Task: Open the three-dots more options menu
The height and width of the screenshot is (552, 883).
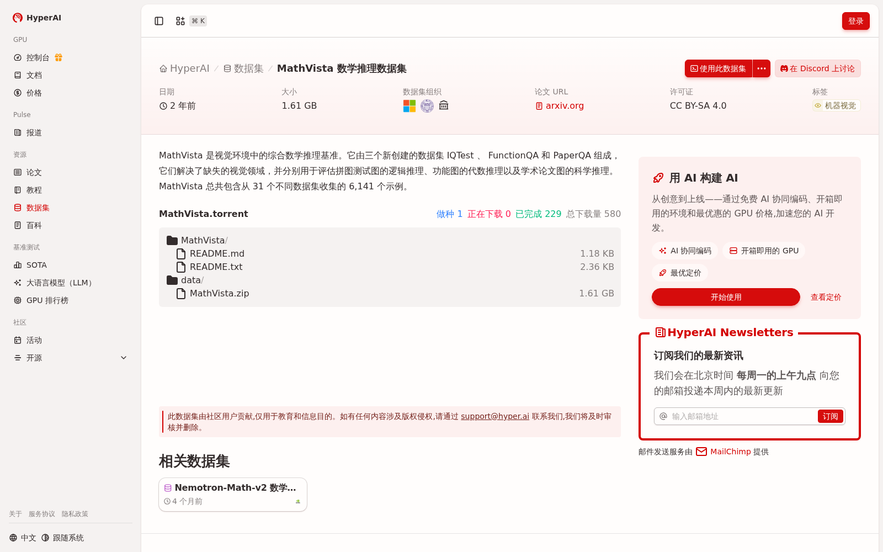Action: 762,68
